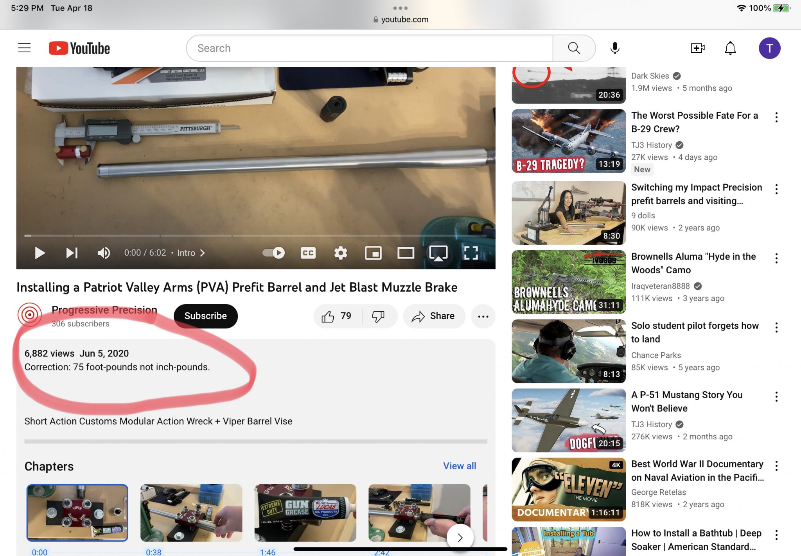Open options for B-29 Crew video

(x=776, y=117)
